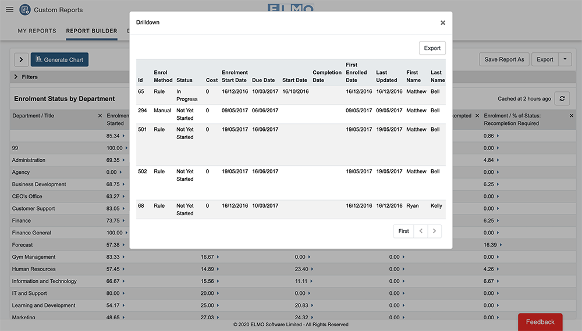The image size is (582, 331).
Task: Switch to Report Builder tab
Action: [92, 31]
